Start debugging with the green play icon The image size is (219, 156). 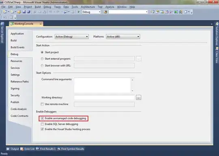point(79,12)
